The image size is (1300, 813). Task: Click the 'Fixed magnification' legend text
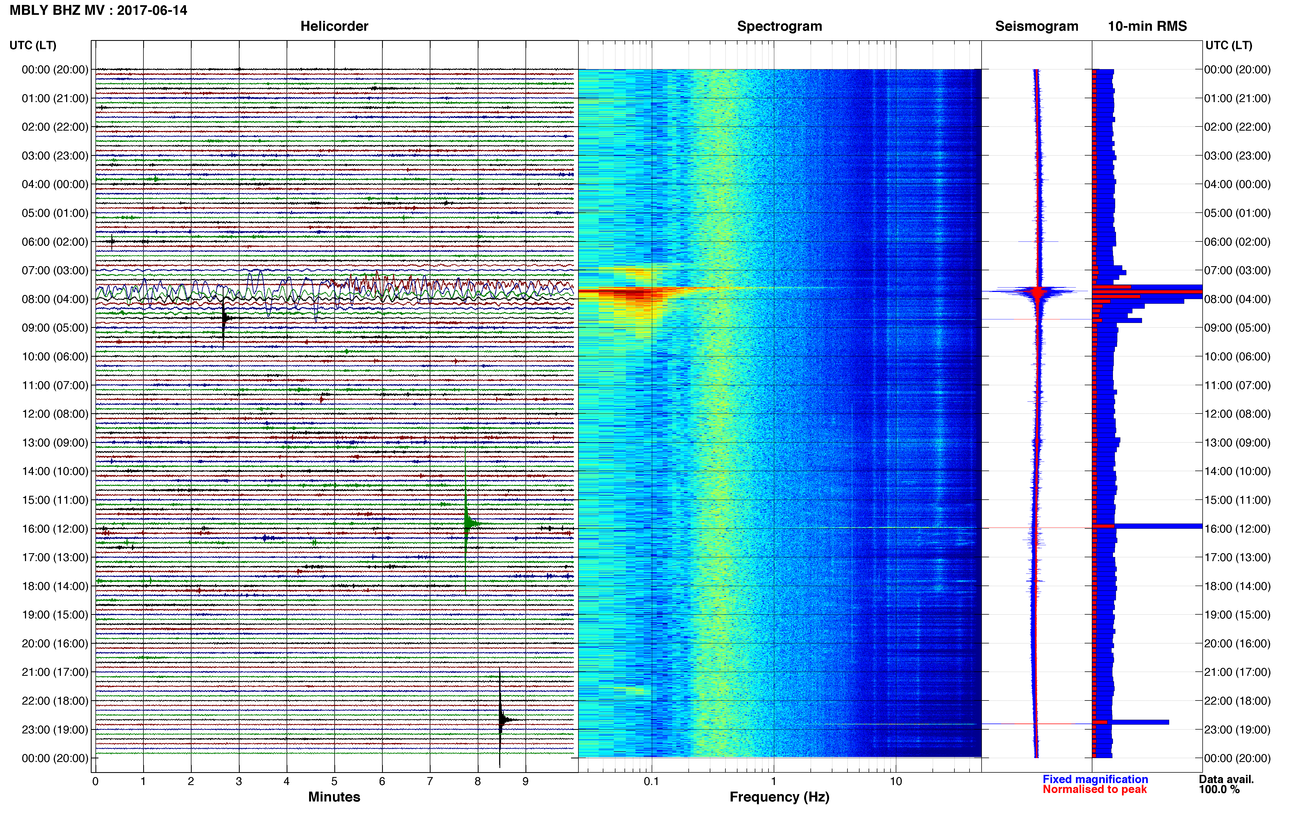click(x=1095, y=779)
